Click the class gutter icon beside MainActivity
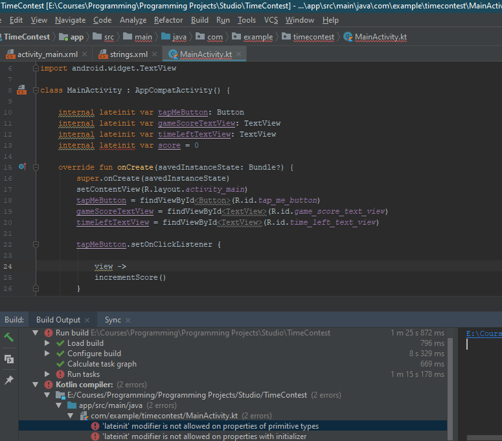 pos(21,90)
